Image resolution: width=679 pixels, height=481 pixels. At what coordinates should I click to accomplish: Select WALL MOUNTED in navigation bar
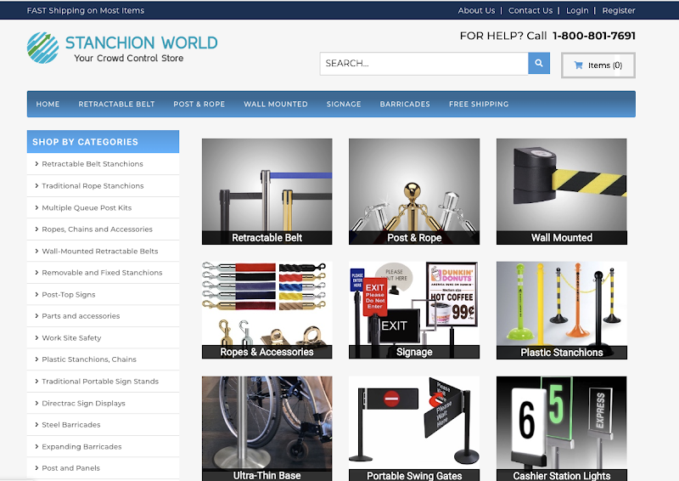click(x=275, y=104)
